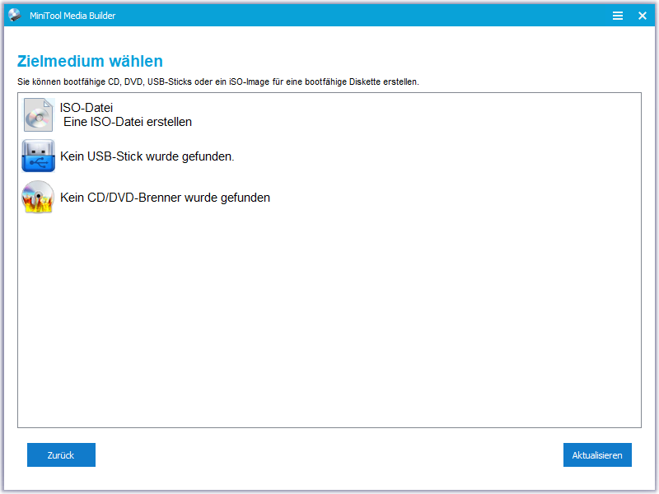
Task: Select 'Kein CD/DVD-Brenner wurde gefunden' entry
Action: tap(166, 198)
